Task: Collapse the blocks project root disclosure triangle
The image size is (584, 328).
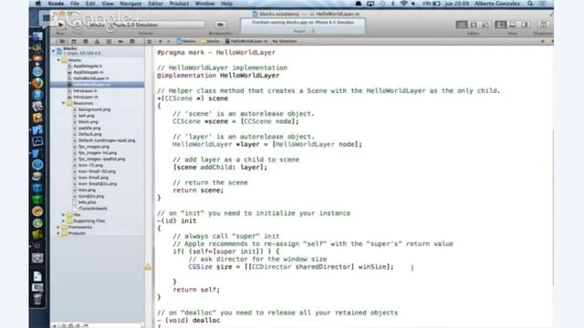Action: pos(54,51)
